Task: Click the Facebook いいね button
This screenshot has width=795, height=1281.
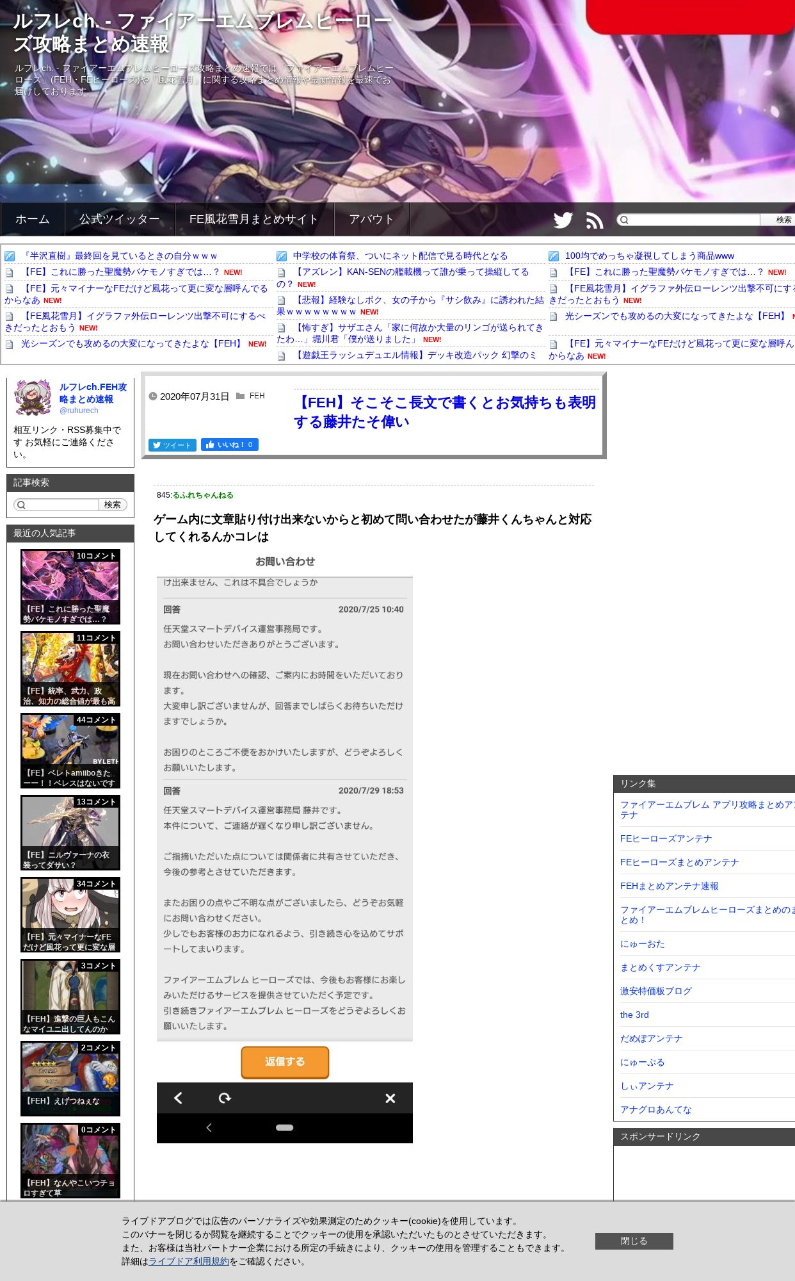Action: (230, 445)
